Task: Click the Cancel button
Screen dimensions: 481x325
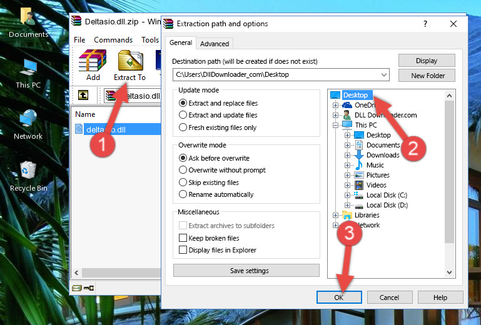Action: (x=389, y=297)
